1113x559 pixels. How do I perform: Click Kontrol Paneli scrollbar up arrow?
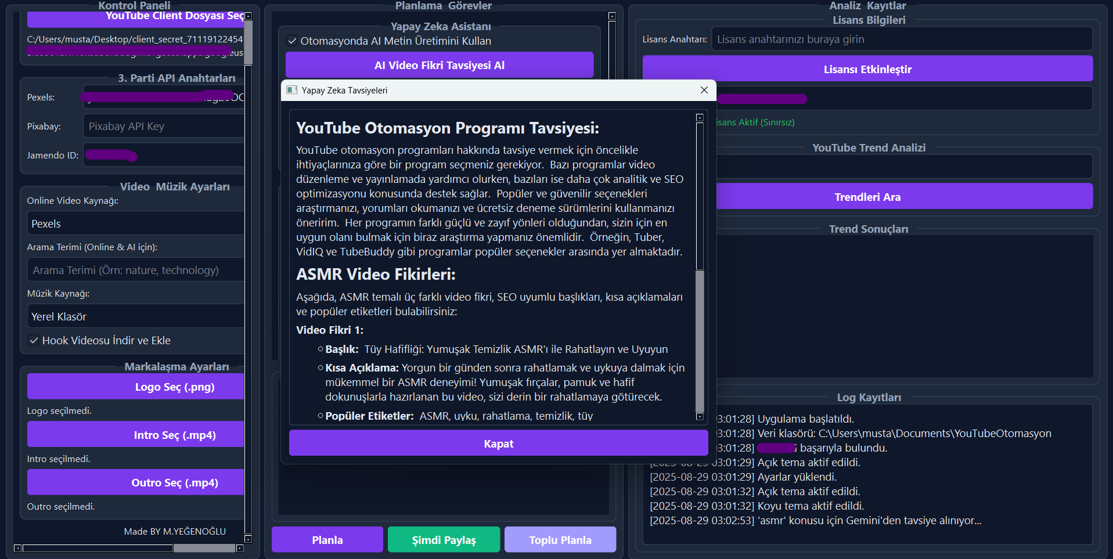pos(248,16)
